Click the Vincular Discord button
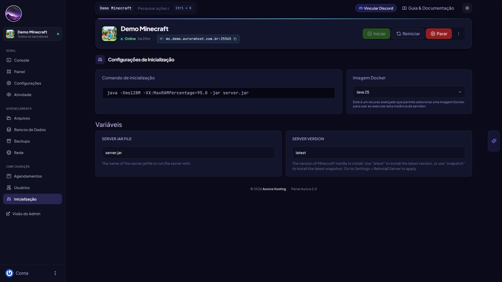The width and height of the screenshot is (502, 282). click(376, 8)
